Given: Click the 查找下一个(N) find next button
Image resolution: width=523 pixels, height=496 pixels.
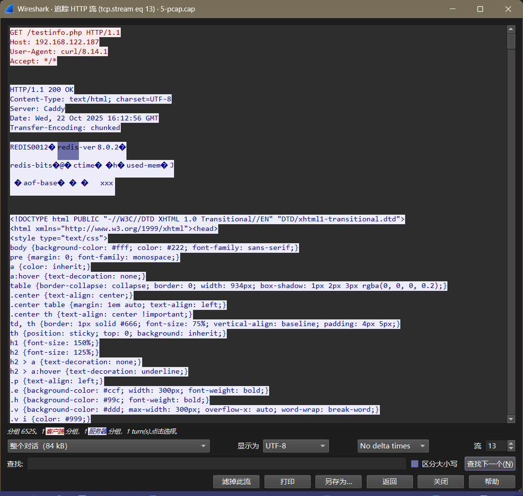Looking at the screenshot, I should pos(490,464).
